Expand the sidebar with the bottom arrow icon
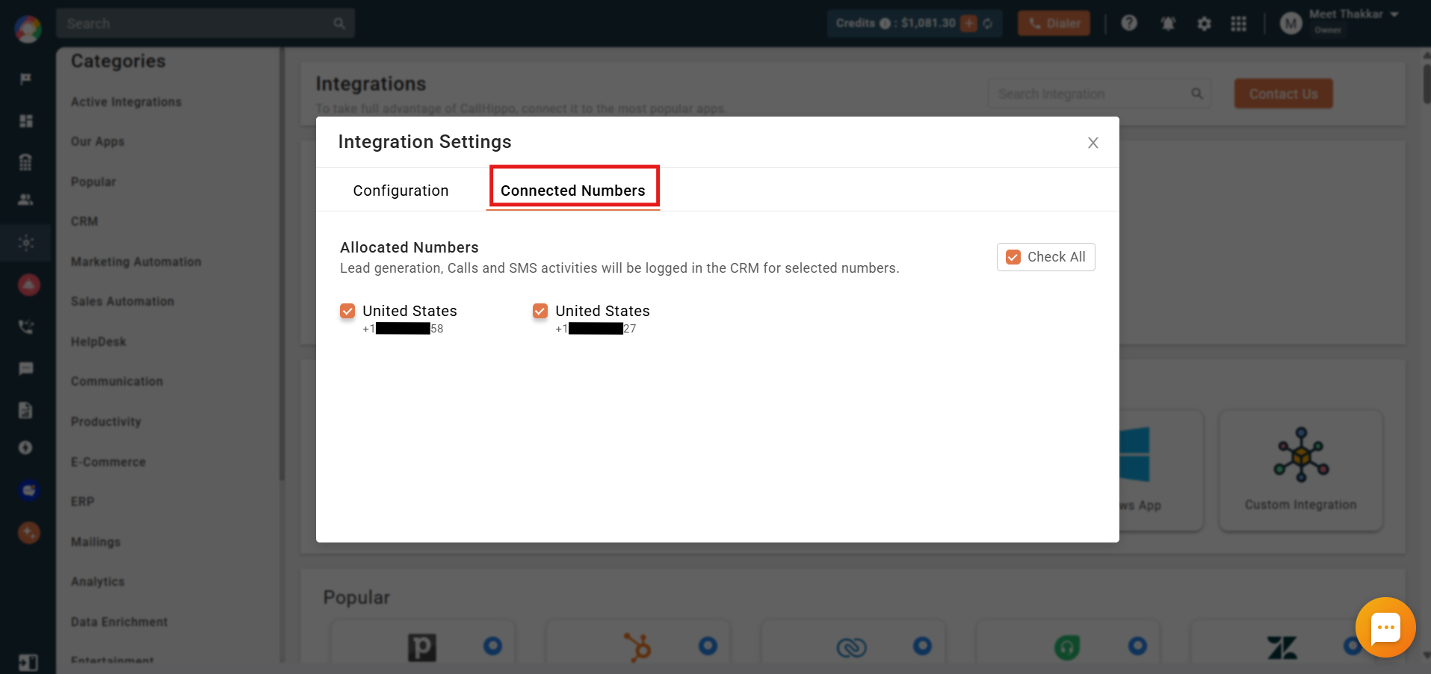Viewport: 1431px width, 674px height. point(28,663)
